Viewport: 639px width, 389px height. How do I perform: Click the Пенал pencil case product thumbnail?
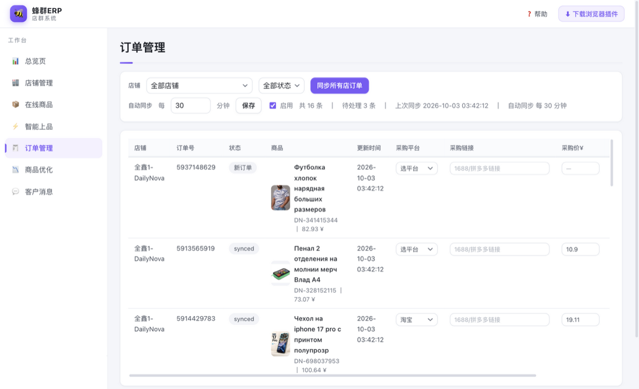click(281, 274)
